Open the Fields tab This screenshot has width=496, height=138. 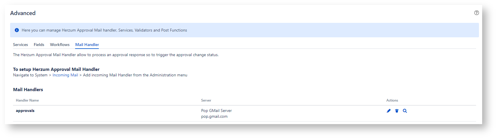pyautogui.click(x=39, y=45)
